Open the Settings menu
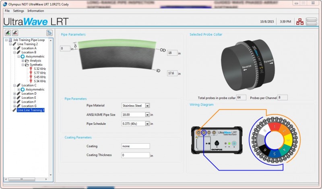This screenshot has width=322, height=189. pyautogui.click(x=19, y=11)
